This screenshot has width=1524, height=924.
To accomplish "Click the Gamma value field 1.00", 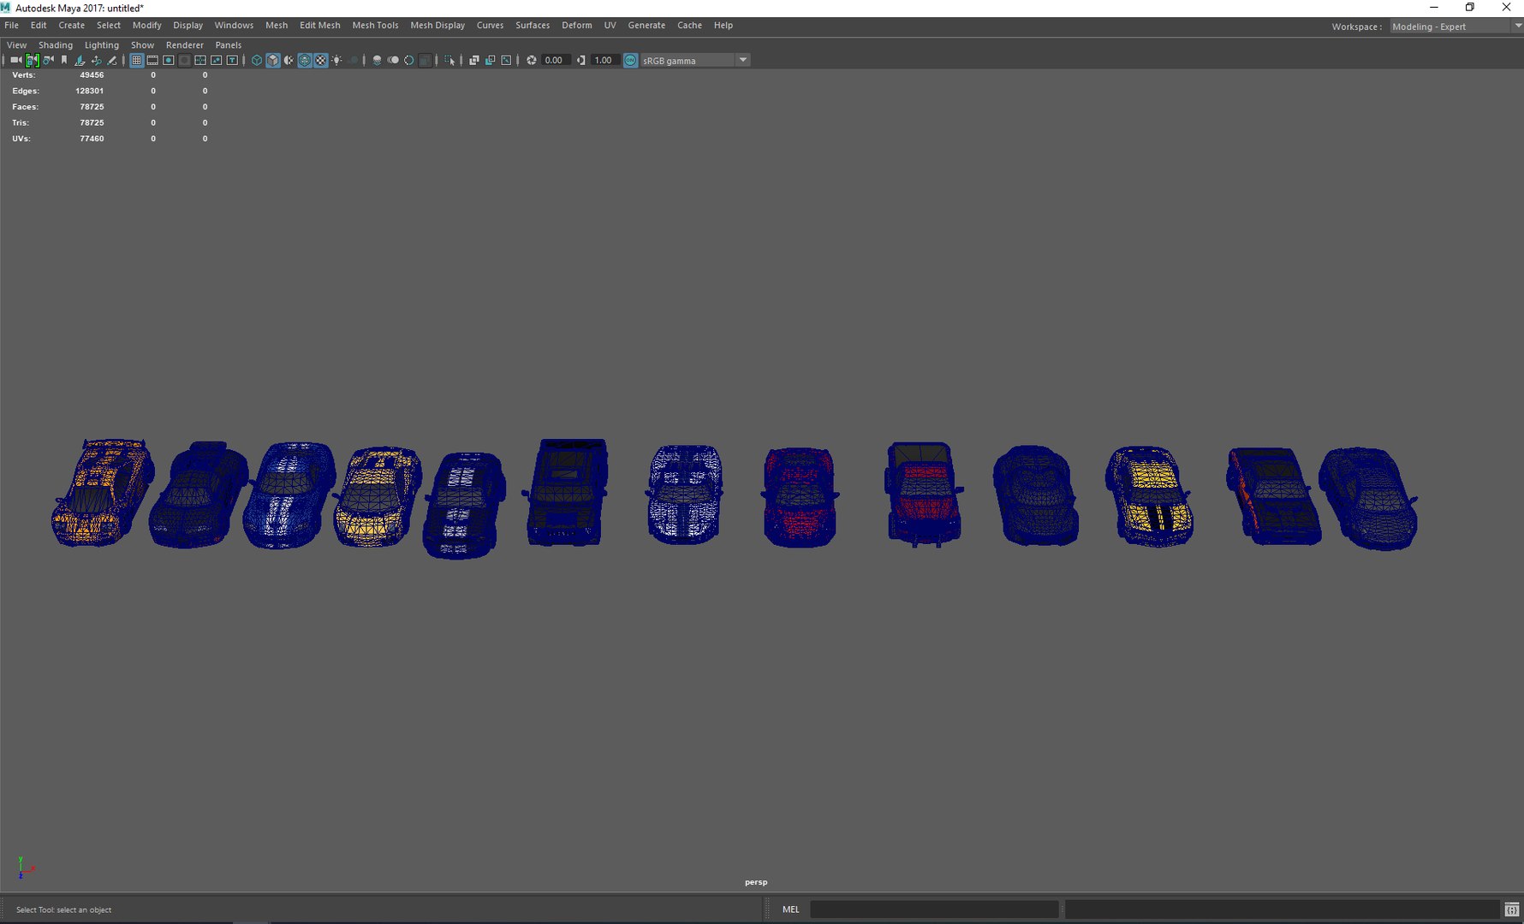I will point(604,60).
